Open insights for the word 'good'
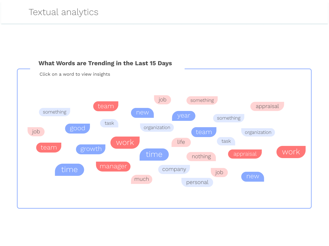The height and width of the screenshot is (246, 329). pos(78,128)
